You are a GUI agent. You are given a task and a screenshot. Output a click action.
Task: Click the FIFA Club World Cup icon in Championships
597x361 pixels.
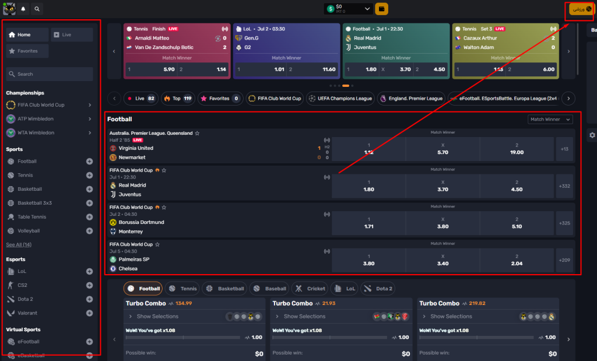(10, 105)
